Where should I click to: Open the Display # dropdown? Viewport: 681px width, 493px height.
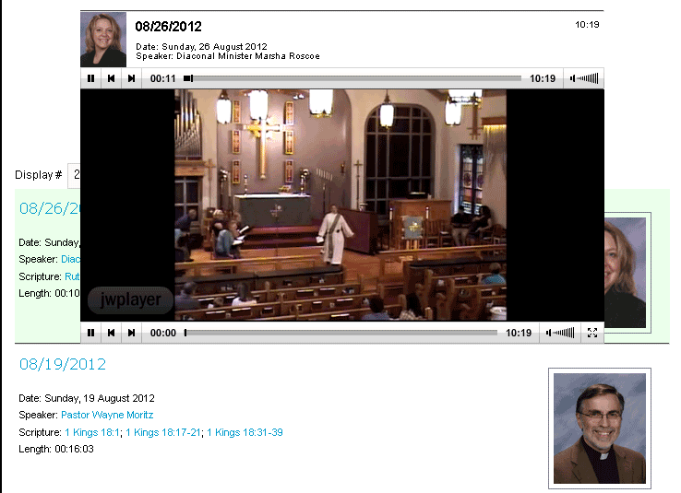pyautogui.click(x=74, y=175)
